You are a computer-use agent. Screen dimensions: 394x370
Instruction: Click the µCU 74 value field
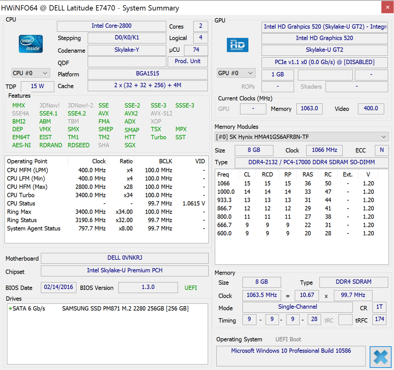[196, 50]
